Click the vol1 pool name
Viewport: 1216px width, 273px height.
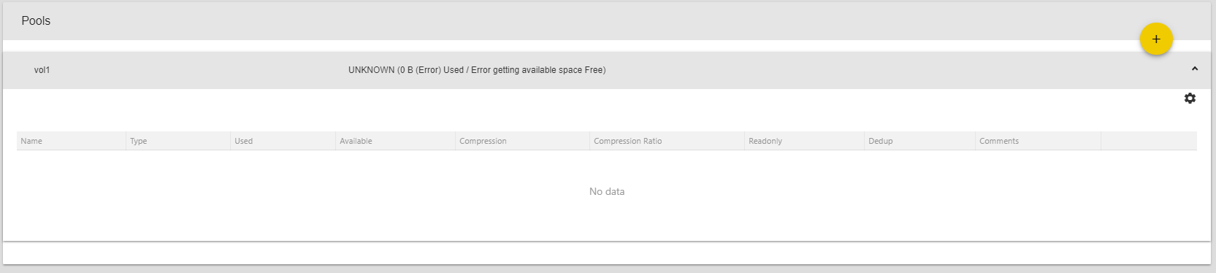pyautogui.click(x=42, y=70)
